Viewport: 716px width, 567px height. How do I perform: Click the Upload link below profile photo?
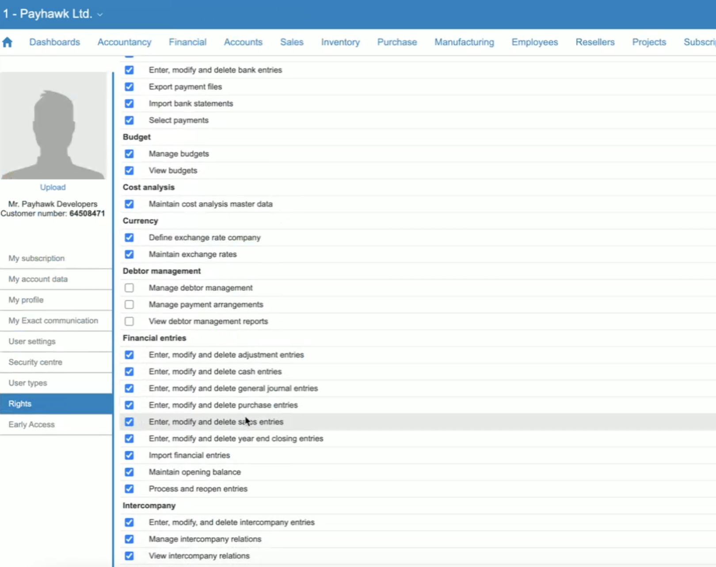[x=53, y=187]
